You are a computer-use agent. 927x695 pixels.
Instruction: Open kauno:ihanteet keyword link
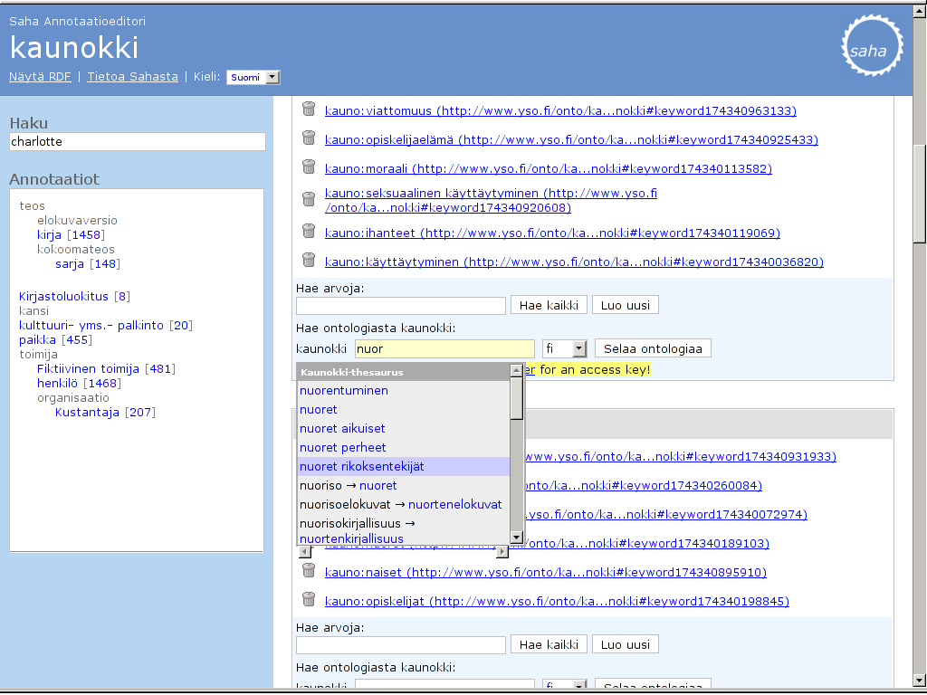click(552, 233)
